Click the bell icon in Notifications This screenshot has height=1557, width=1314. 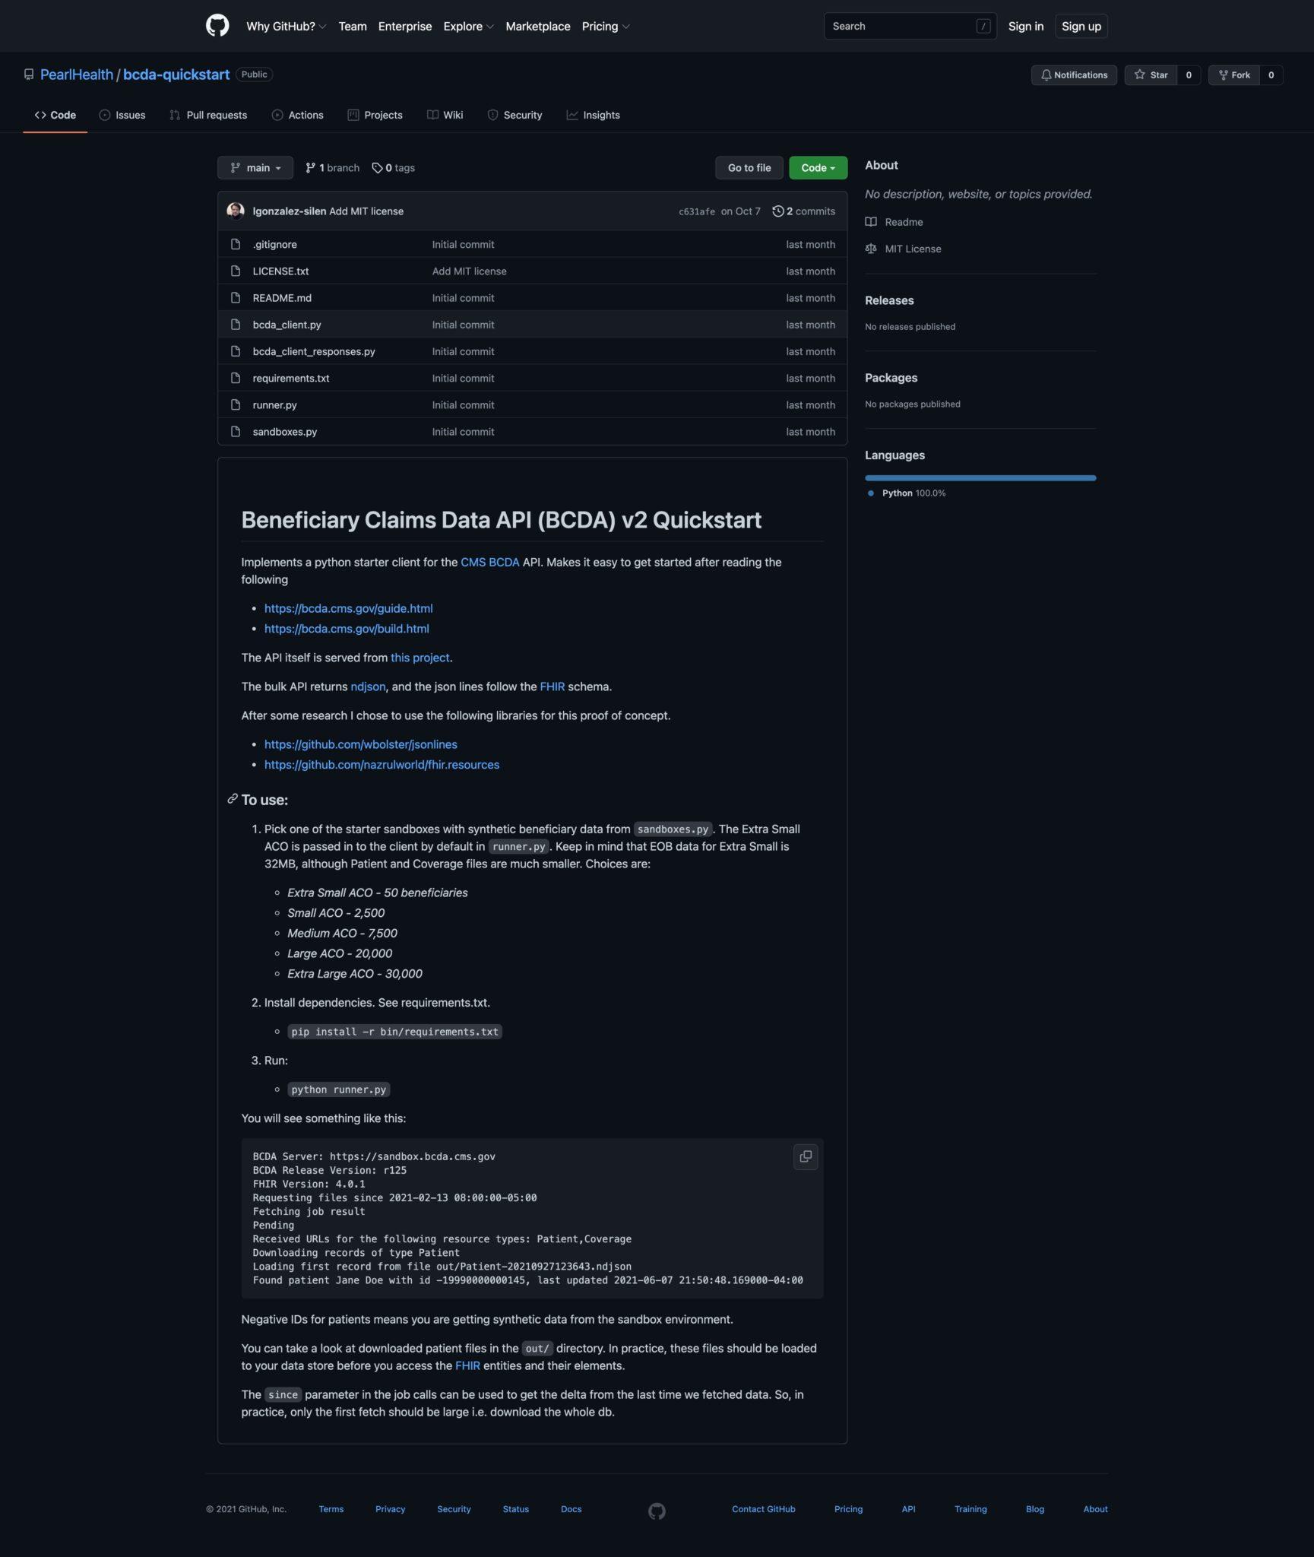1046,75
